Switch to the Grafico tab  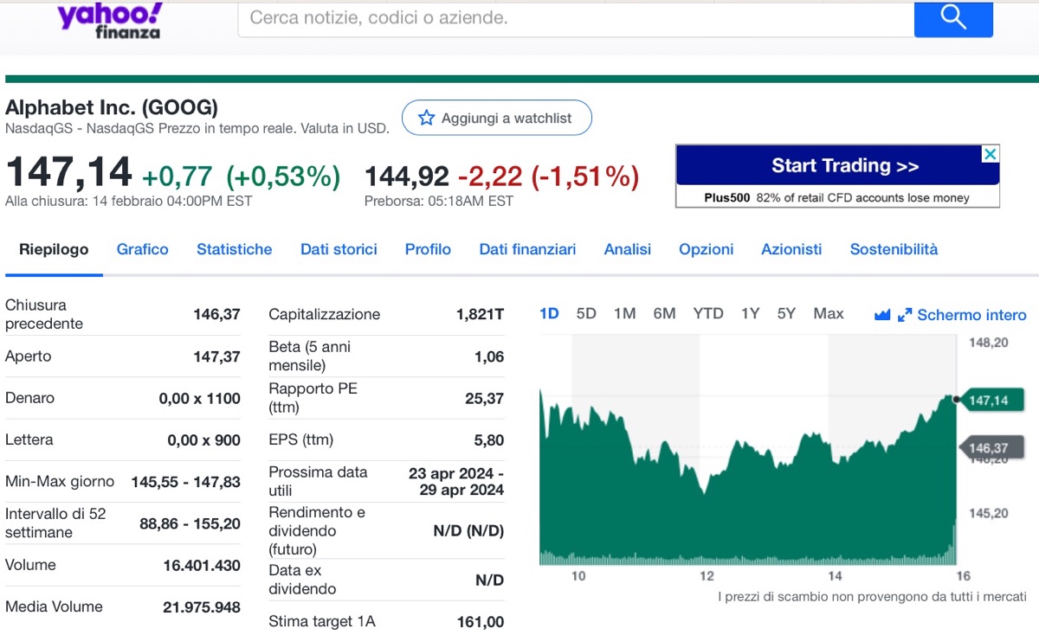tap(143, 249)
